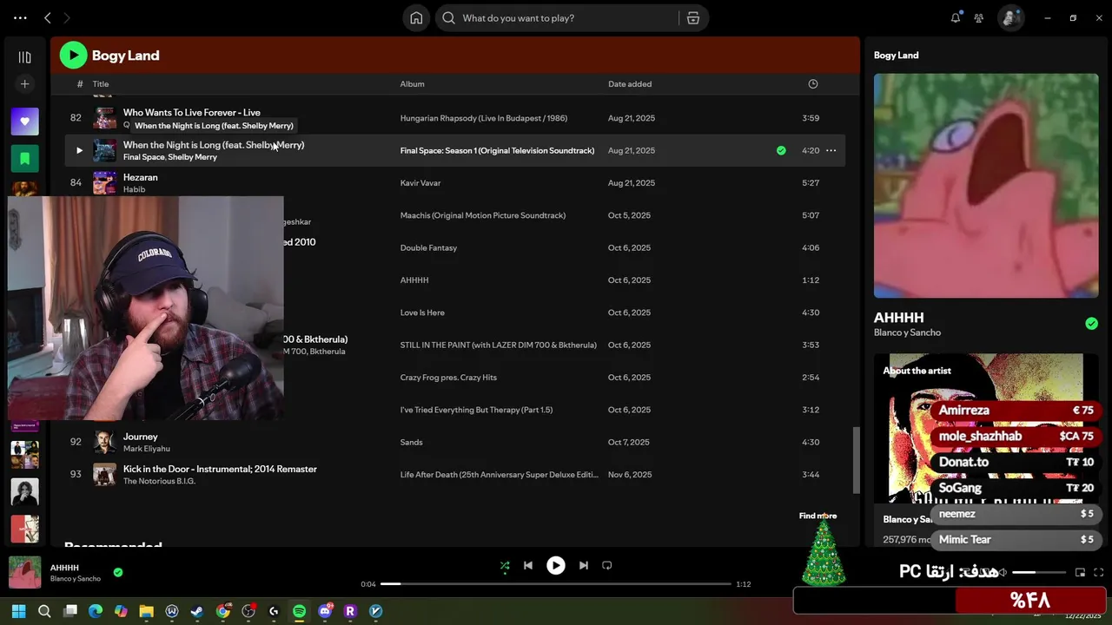The width and height of the screenshot is (1112, 625).
Task: Skip to next track
Action: coord(584,565)
